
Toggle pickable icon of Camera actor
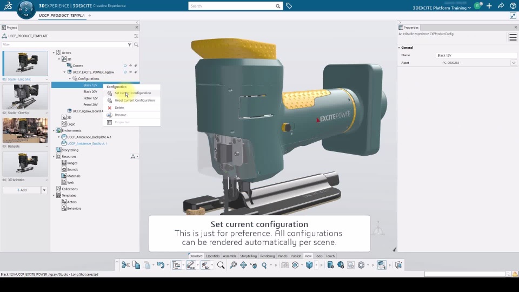click(x=136, y=65)
